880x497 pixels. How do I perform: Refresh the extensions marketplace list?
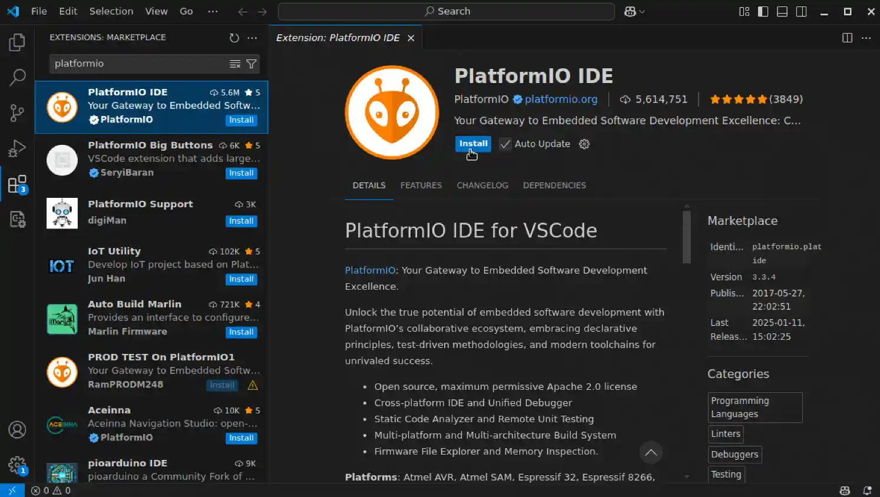(x=234, y=38)
